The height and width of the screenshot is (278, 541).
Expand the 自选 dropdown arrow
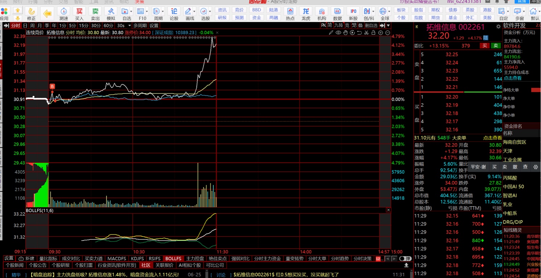tap(131, 11)
